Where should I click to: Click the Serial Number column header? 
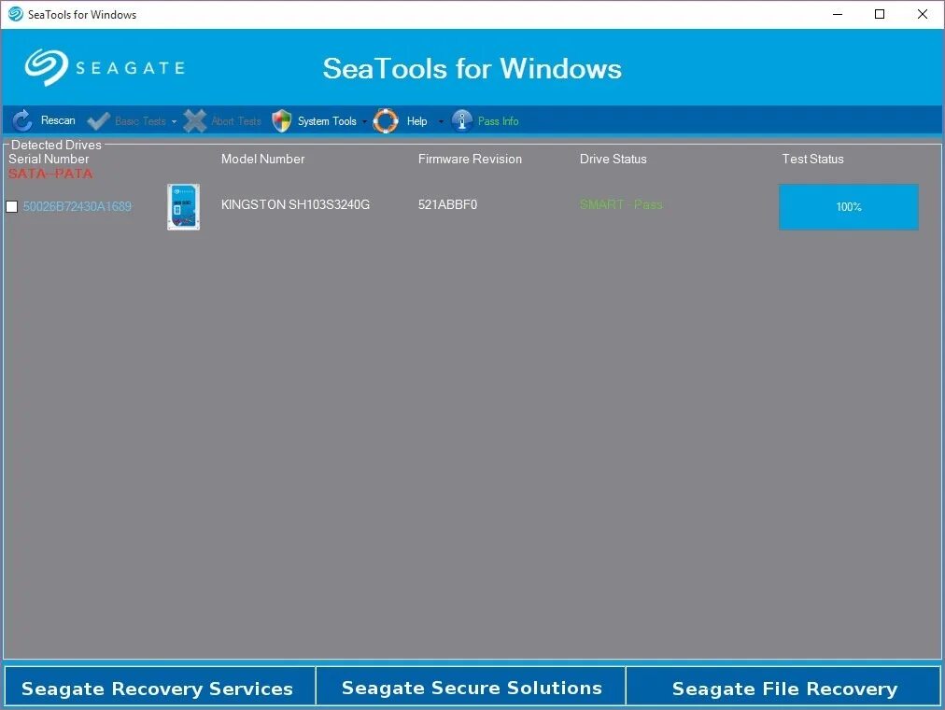(49, 159)
